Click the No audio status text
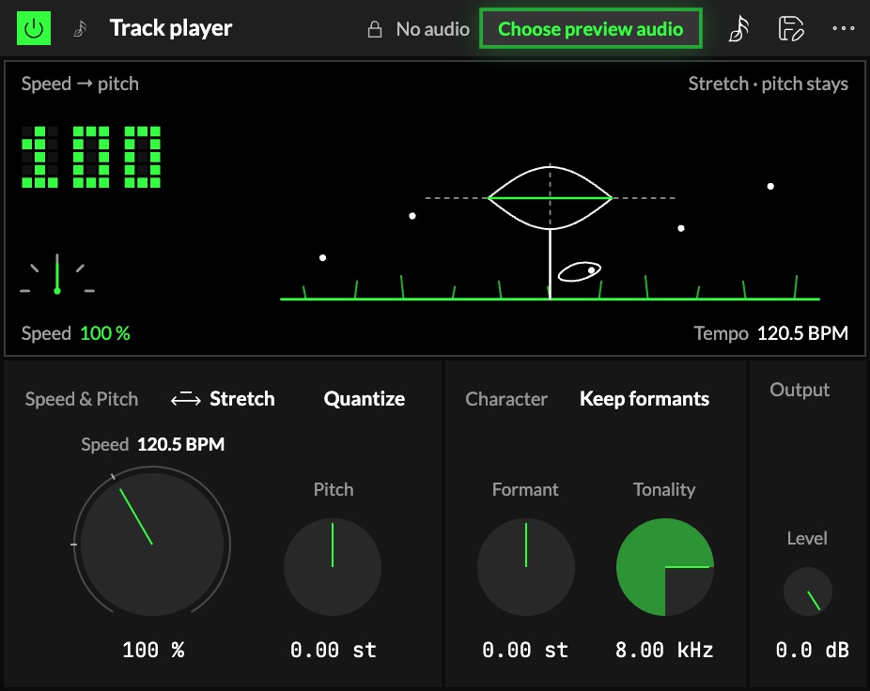 click(x=433, y=29)
